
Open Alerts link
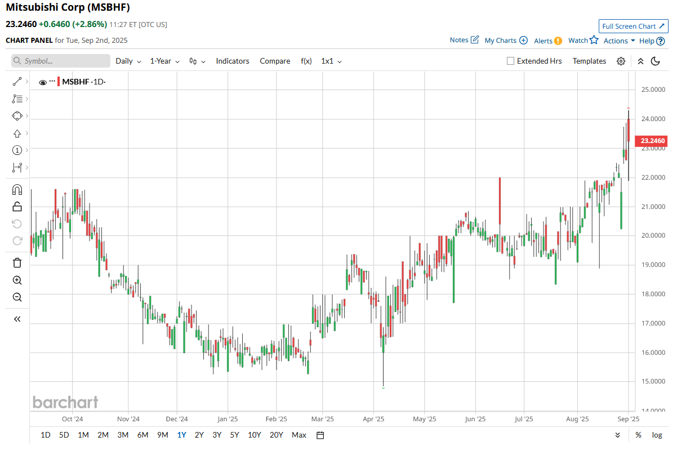coord(547,41)
